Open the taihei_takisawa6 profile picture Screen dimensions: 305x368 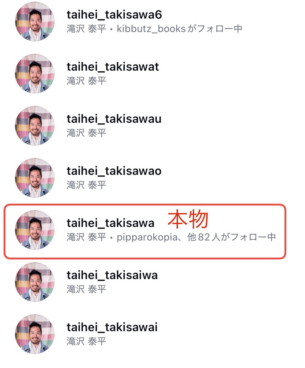[35, 22]
